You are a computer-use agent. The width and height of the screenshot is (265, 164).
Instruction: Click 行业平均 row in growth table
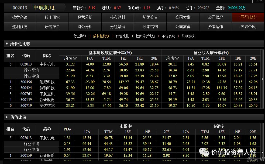(x=32, y=70)
